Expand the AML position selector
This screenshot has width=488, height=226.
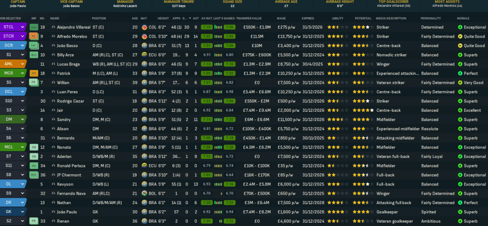[22, 64]
